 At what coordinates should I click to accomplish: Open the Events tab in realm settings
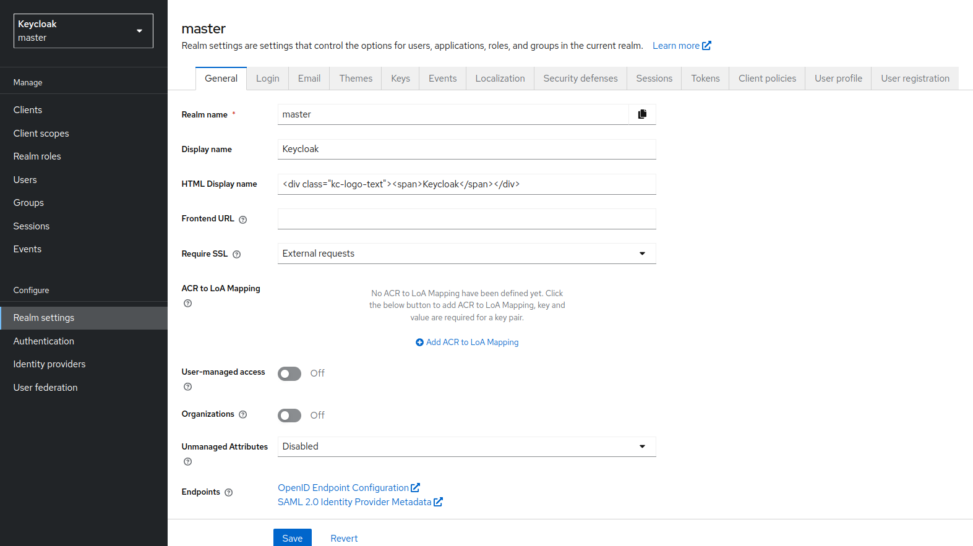(443, 79)
